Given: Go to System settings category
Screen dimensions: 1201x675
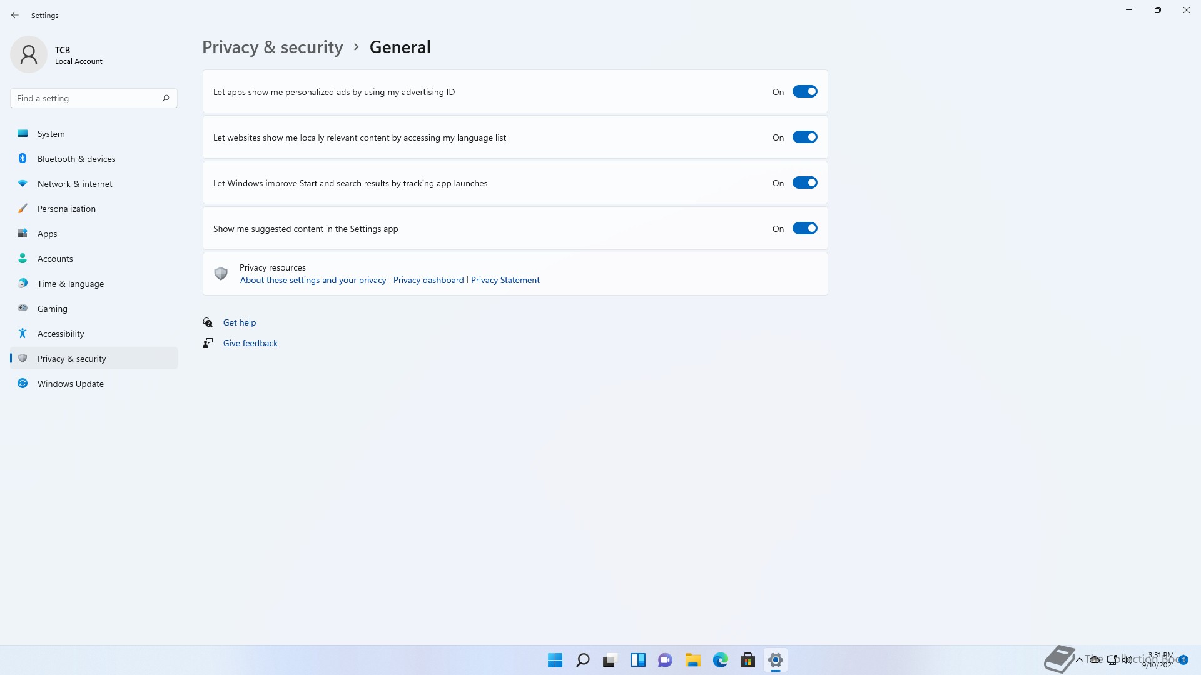Looking at the screenshot, I should (x=94, y=134).
